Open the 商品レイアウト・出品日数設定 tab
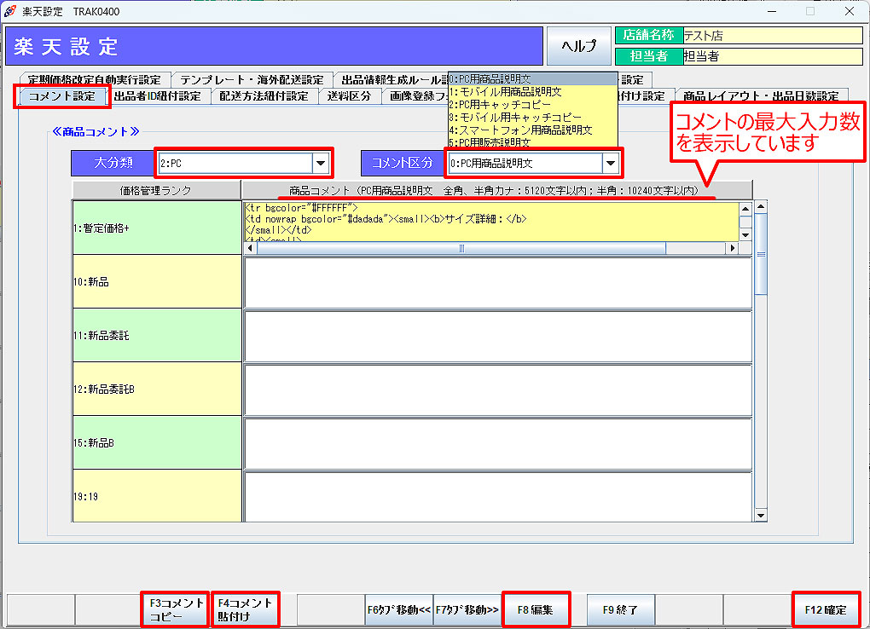This screenshot has height=629, width=870. 761,96
